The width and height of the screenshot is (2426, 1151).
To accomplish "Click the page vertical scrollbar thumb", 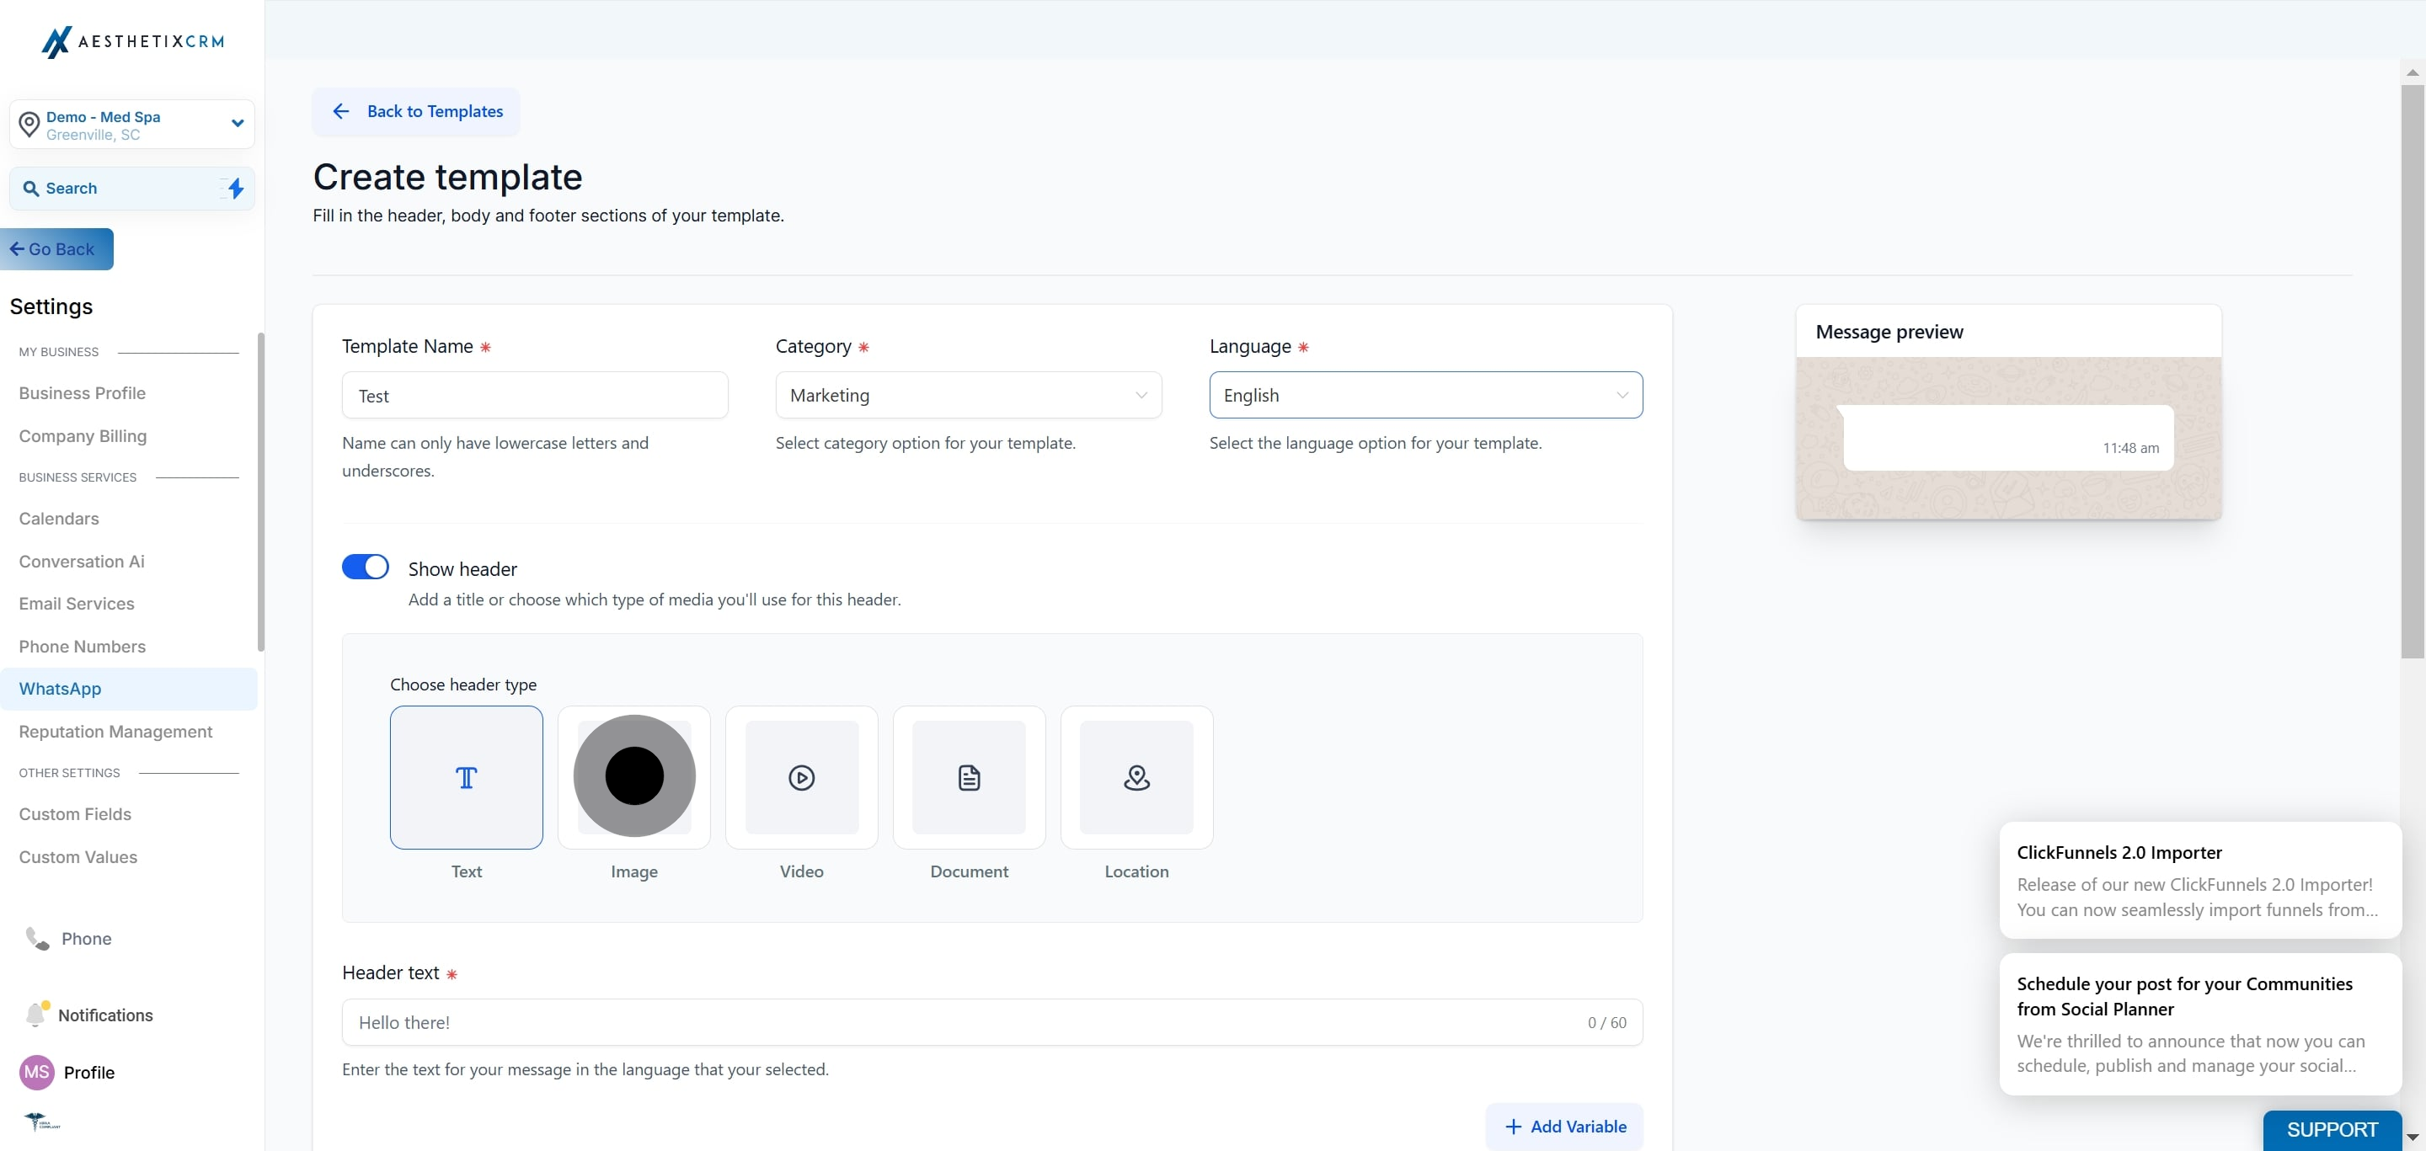I will pos(2413,372).
